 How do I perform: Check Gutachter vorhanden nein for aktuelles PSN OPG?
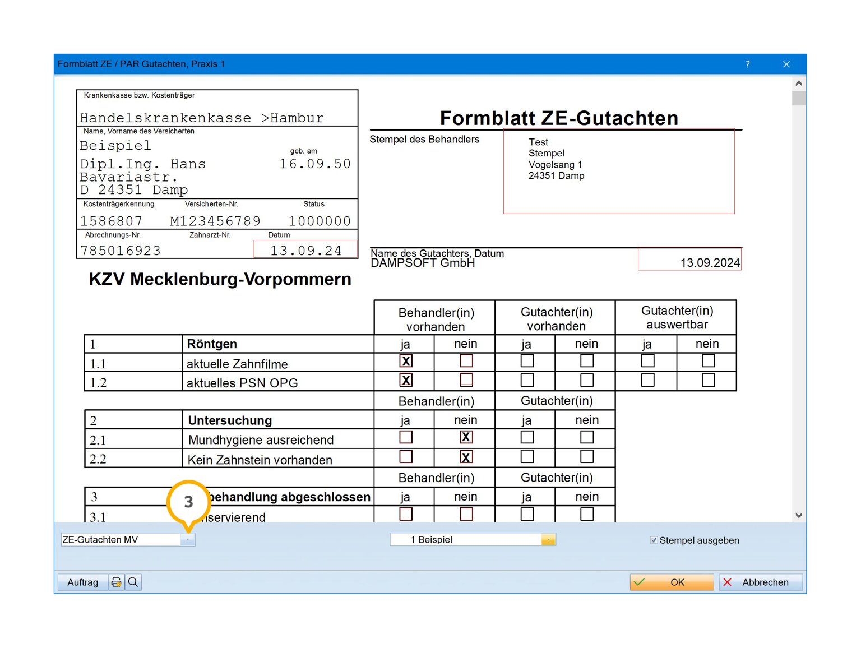point(587,380)
